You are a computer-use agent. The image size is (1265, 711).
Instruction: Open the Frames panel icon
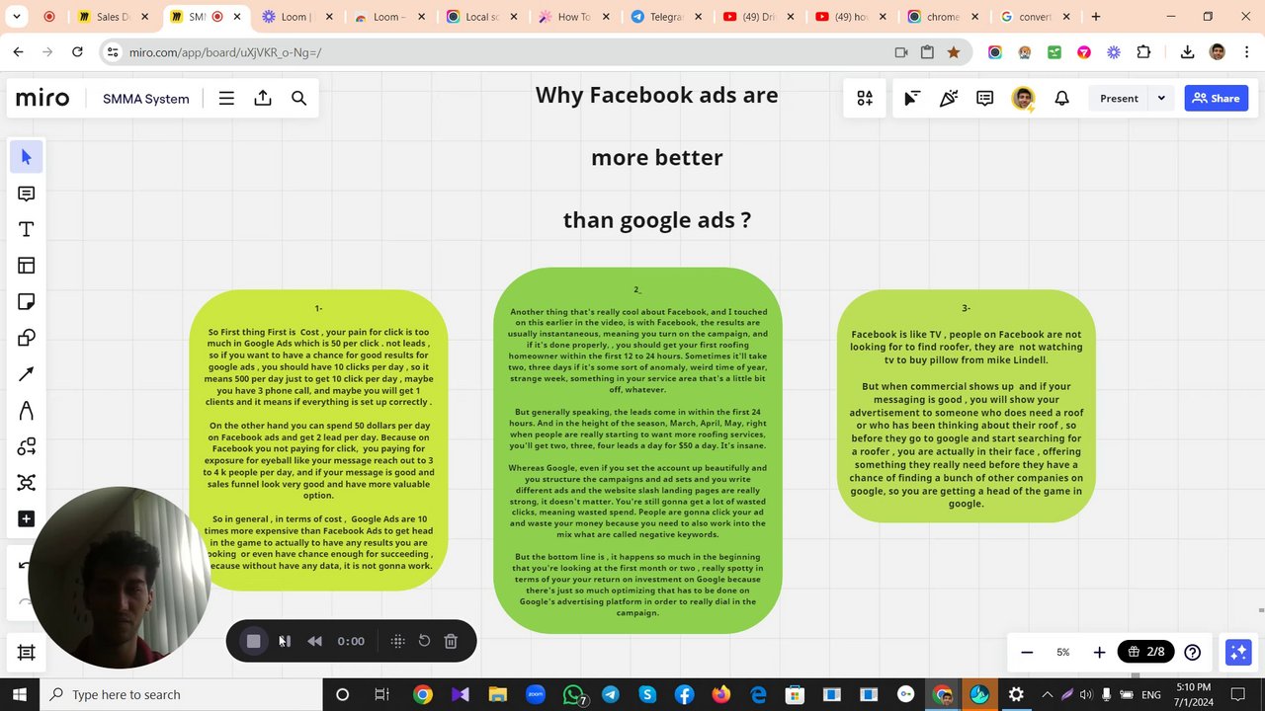[27, 652]
